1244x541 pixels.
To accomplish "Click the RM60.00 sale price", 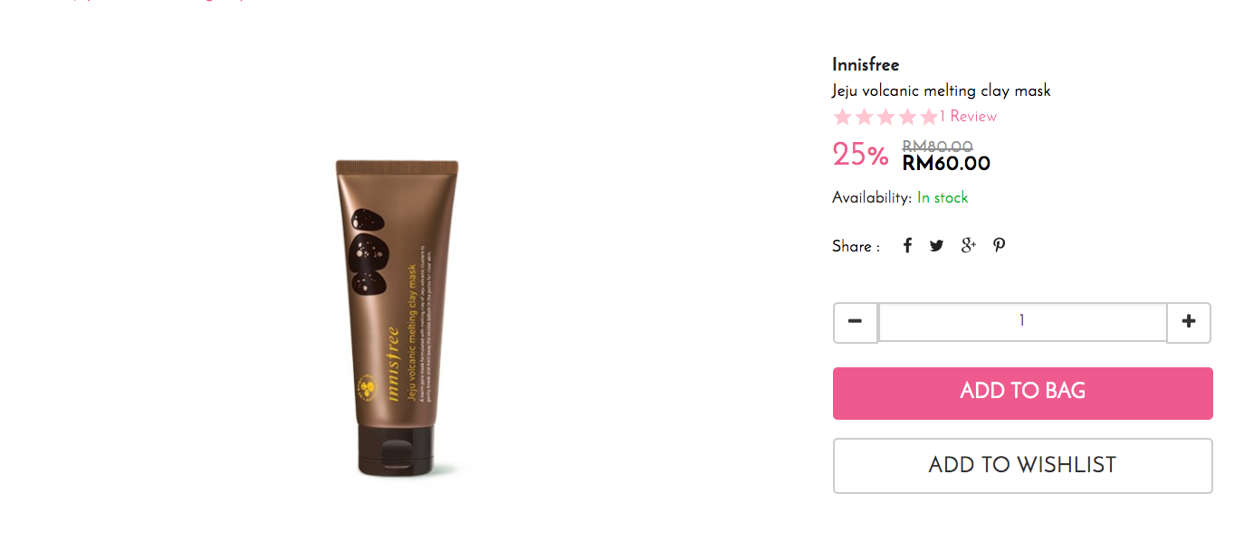I will [x=946, y=164].
